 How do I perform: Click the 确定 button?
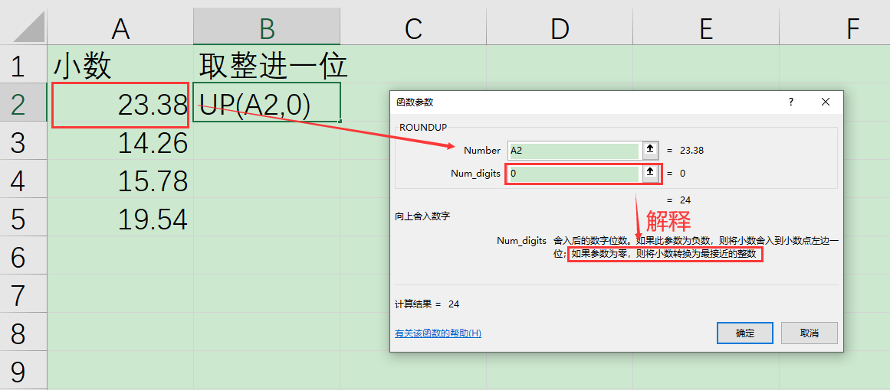click(x=744, y=333)
